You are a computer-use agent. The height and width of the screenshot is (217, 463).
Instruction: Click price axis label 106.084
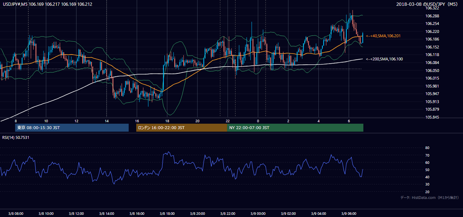(x=433, y=63)
